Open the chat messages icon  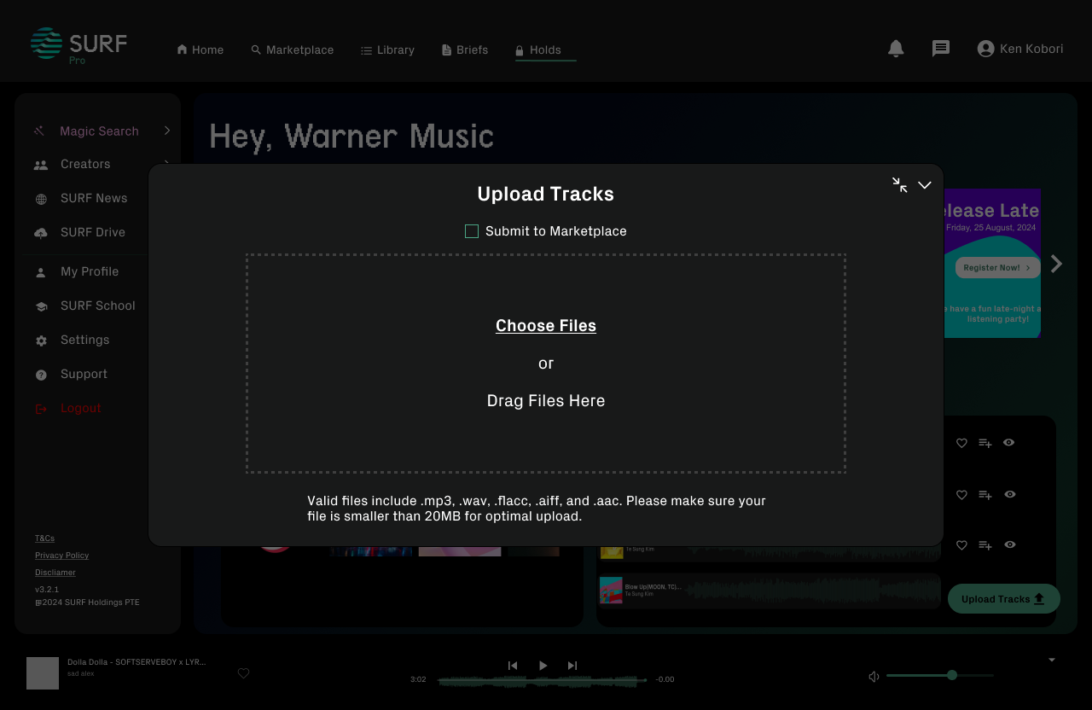941,49
